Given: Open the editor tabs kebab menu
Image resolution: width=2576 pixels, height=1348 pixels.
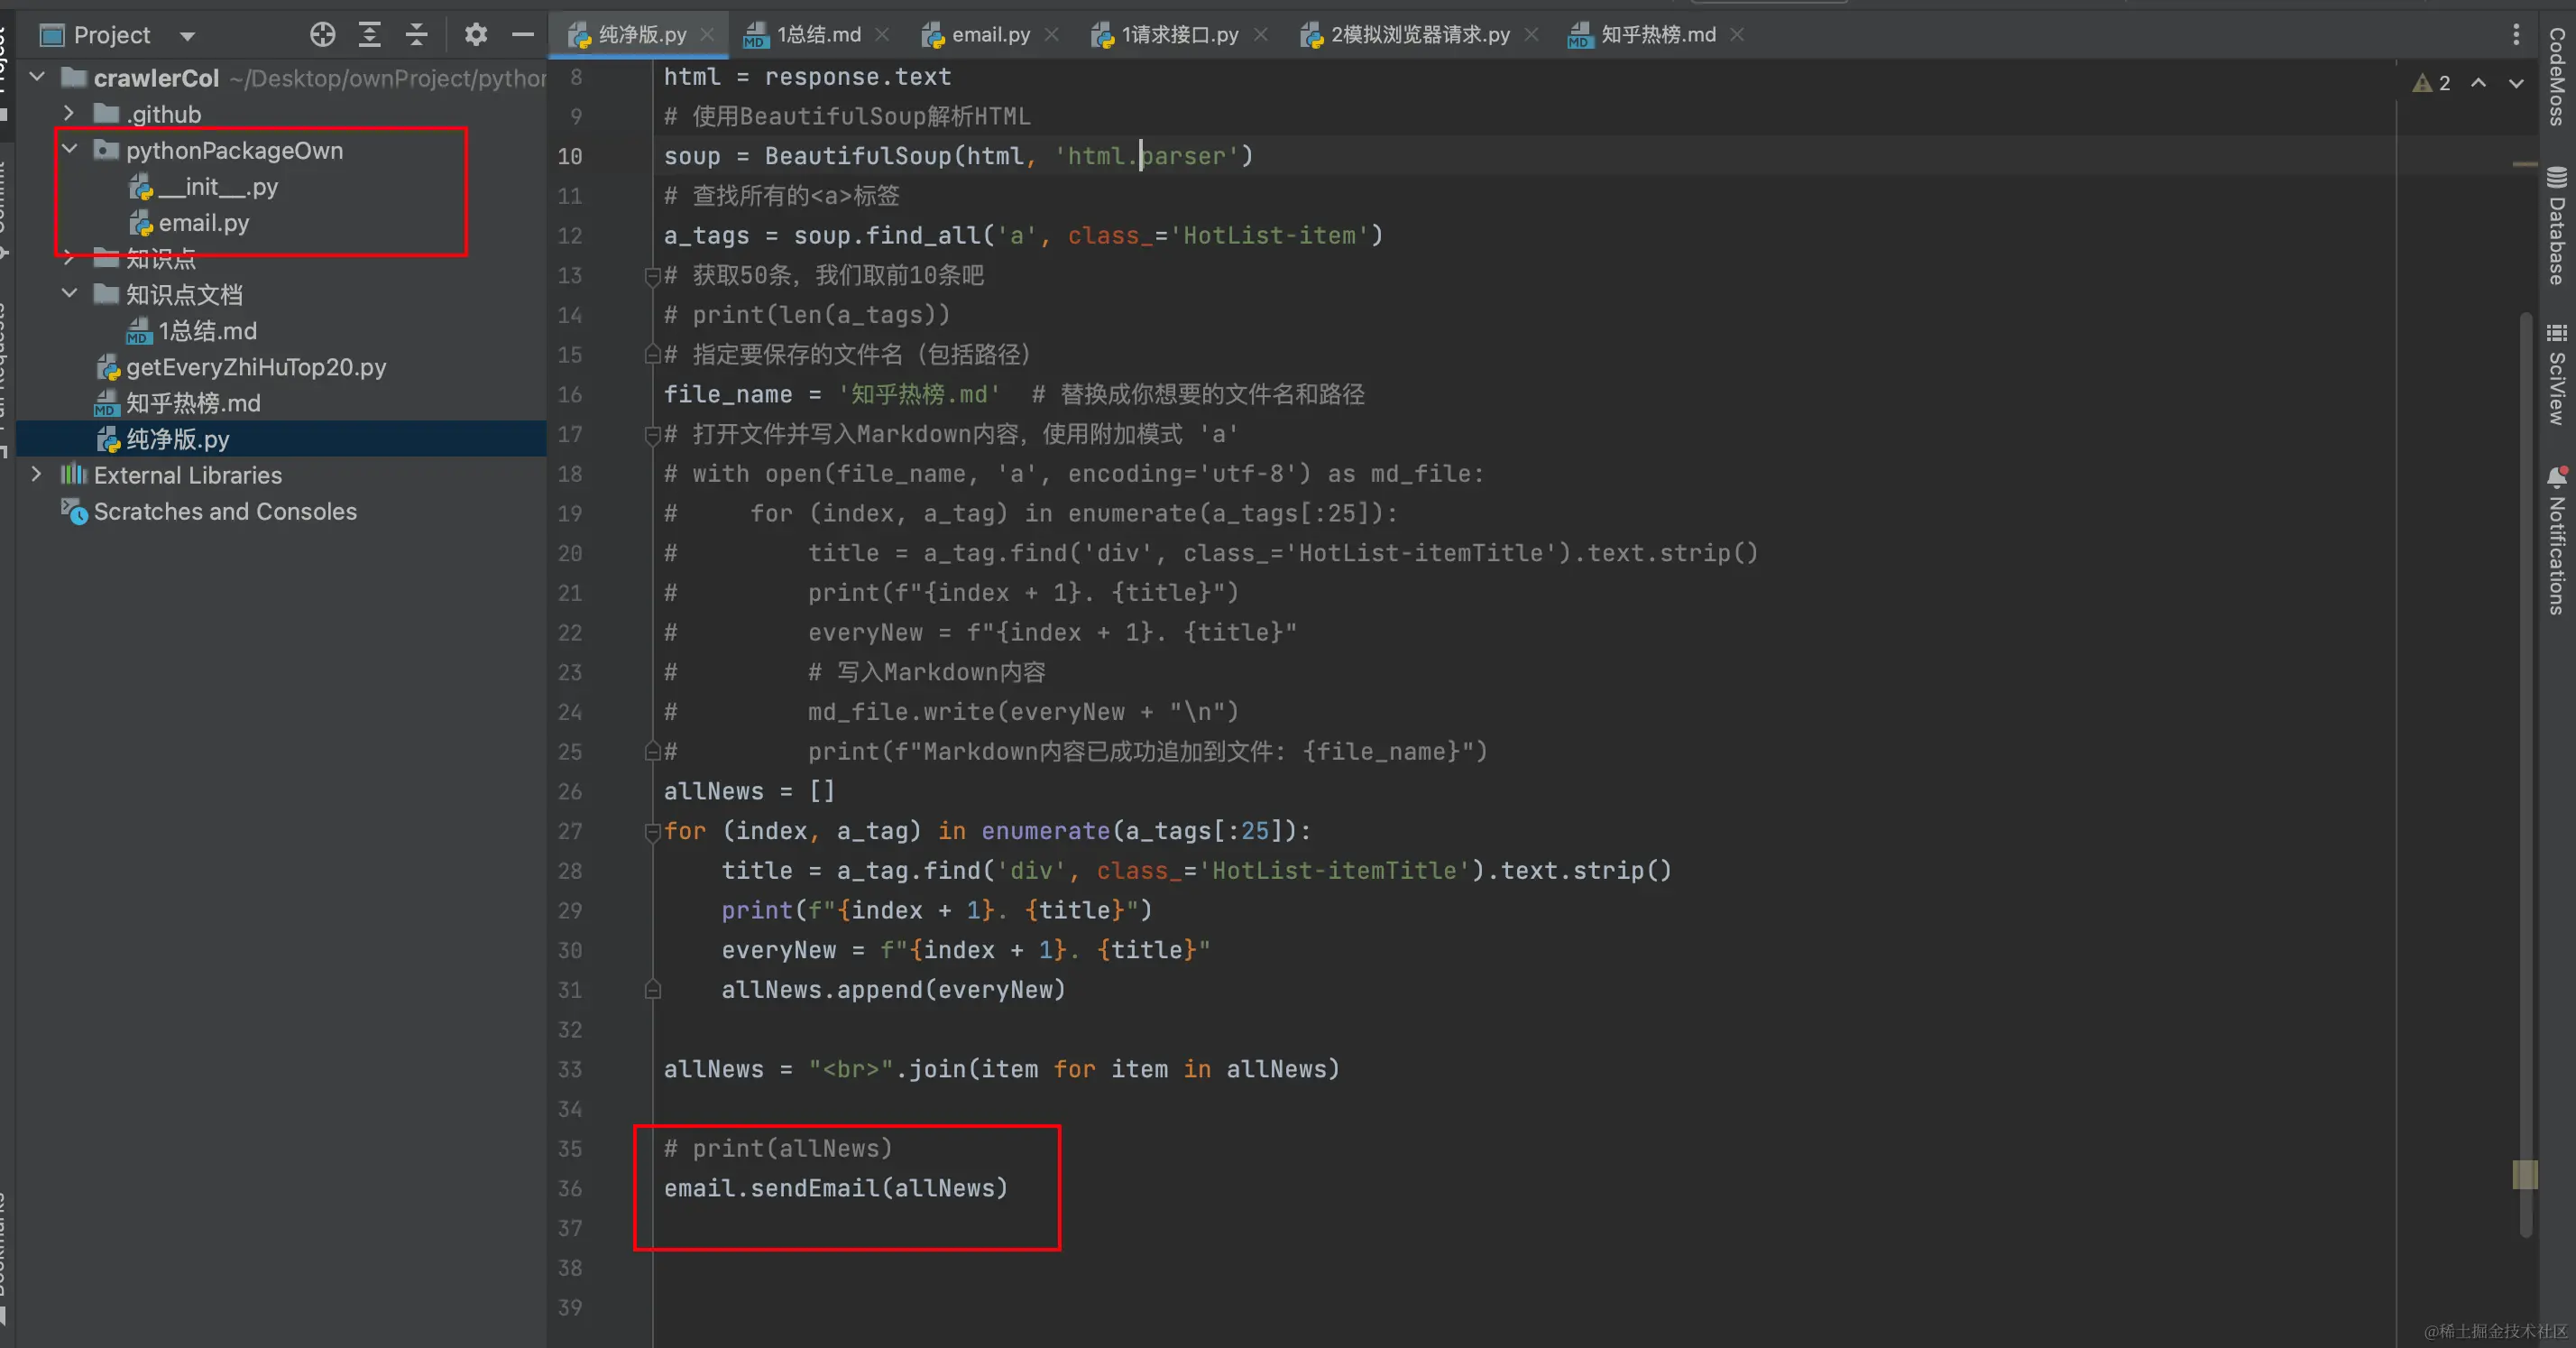Looking at the screenshot, I should 2516,35.
